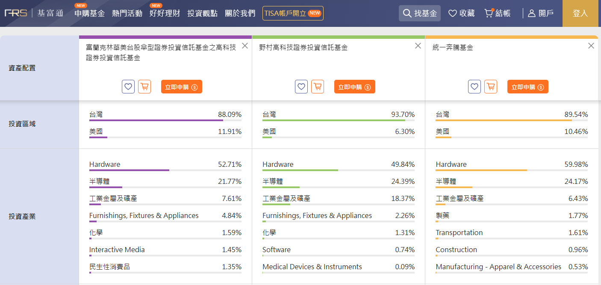Click 半導體 21.77% entry
Screen dimensions: 601x285
pyautogui.click(x=165, y=183)
